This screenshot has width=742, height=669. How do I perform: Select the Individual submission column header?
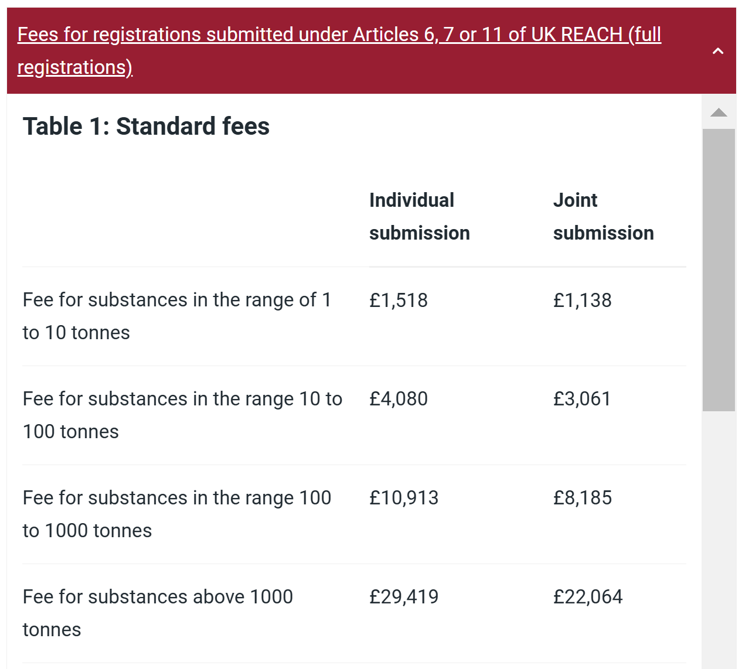tap(419, 216)
